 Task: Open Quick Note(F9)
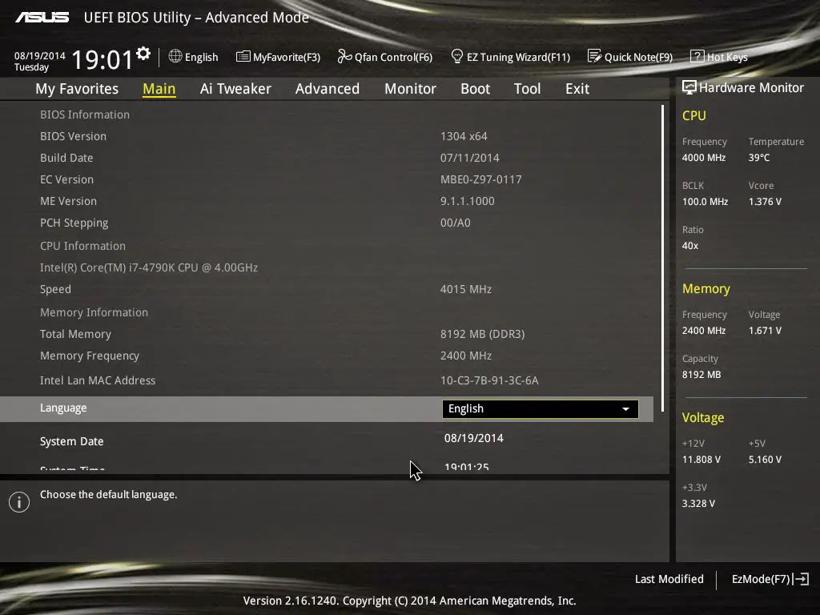(630, 57)
